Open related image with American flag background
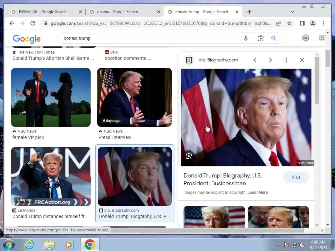This screenshot has height=251, width=335. tap(214, 217)
